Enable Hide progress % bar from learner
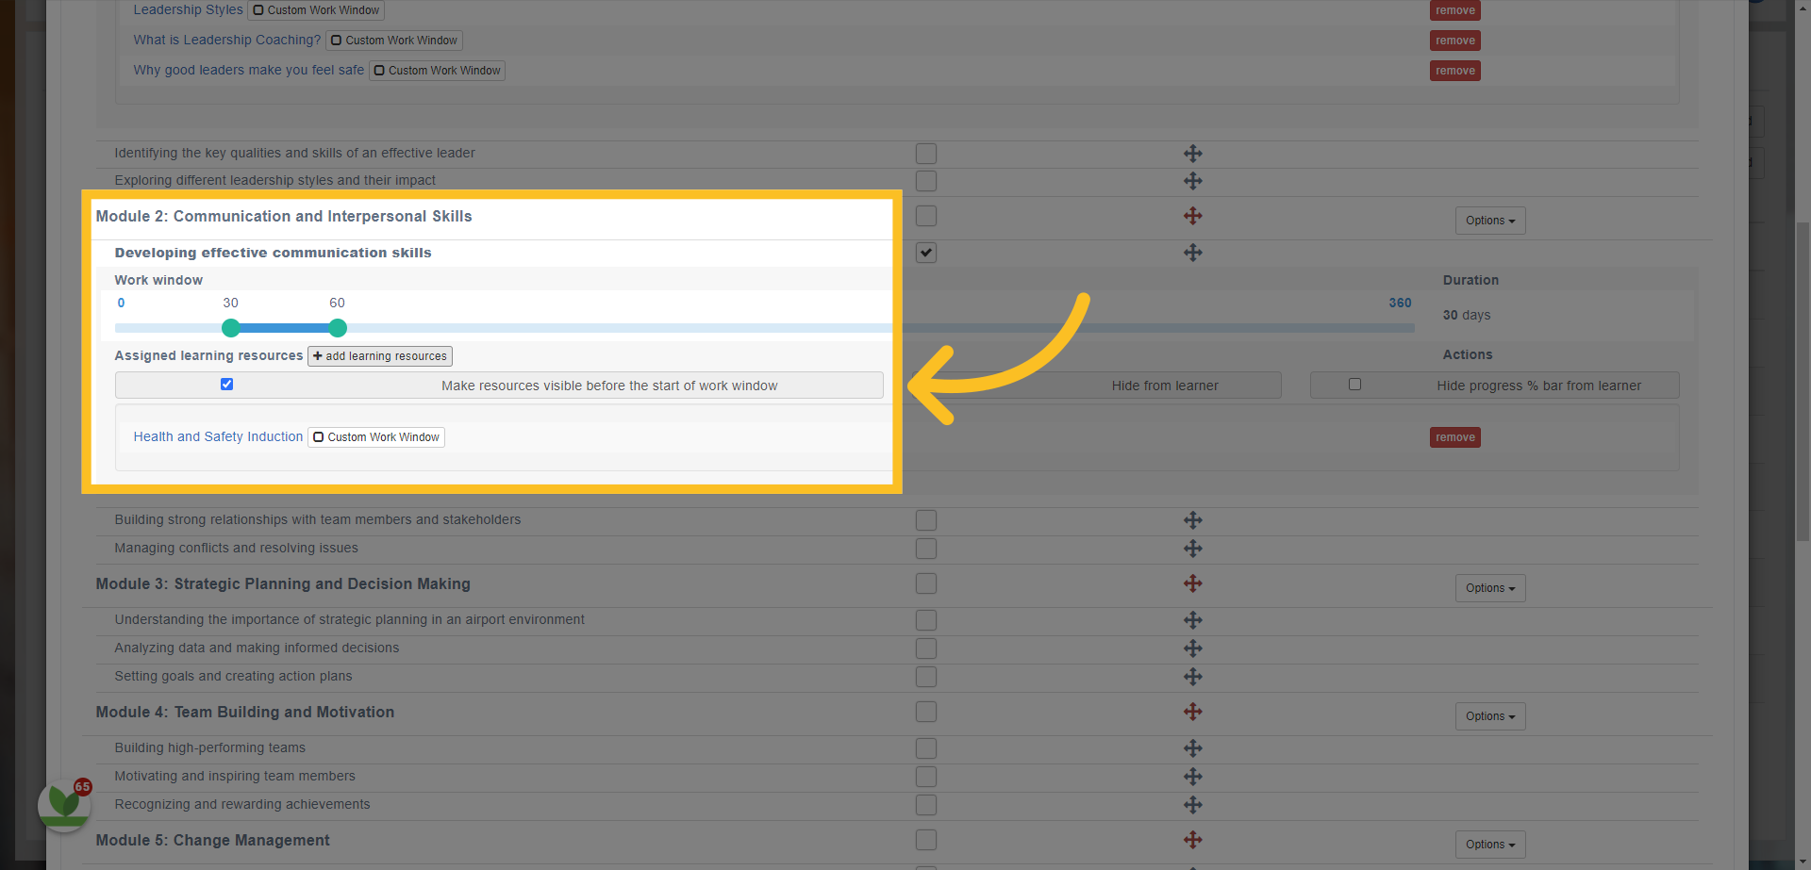The height and width of the screenshot is (870, 1811). 1354,385
